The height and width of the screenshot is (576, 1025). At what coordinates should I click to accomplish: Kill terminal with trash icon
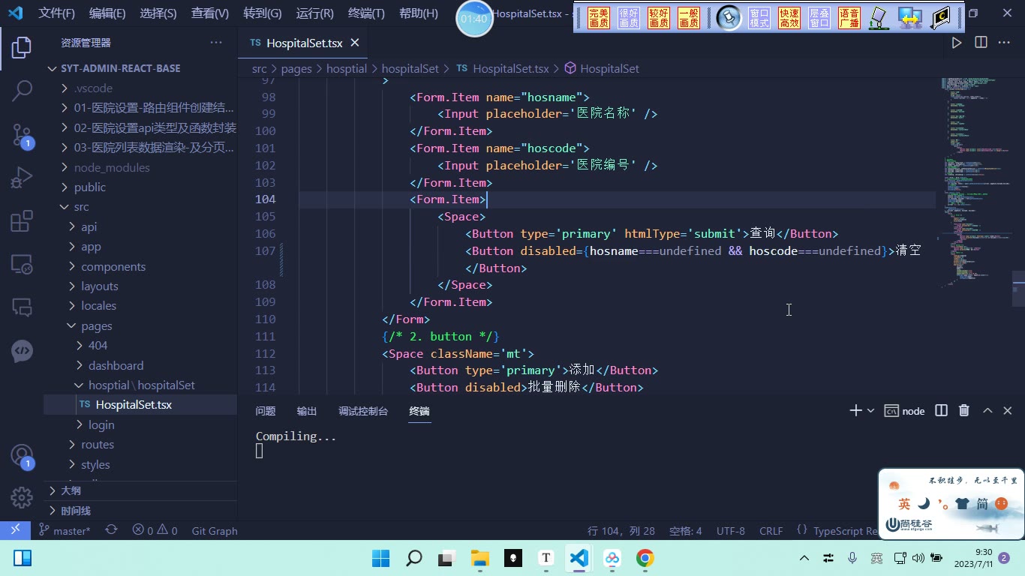964,410
